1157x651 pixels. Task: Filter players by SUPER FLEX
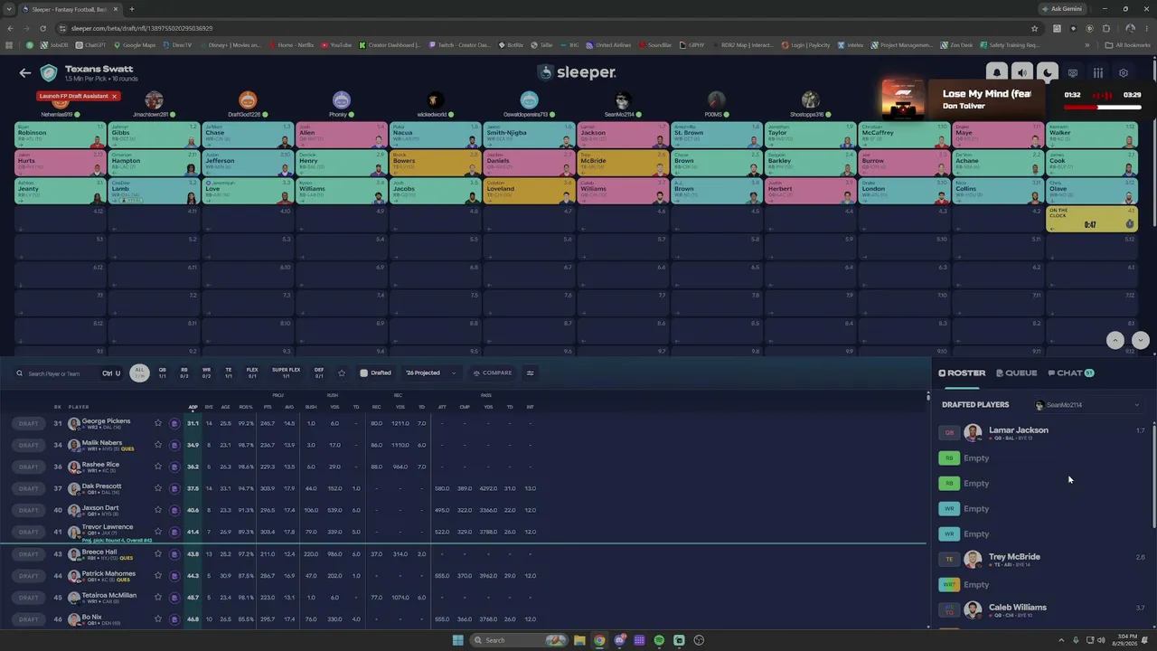pos(286,373)
